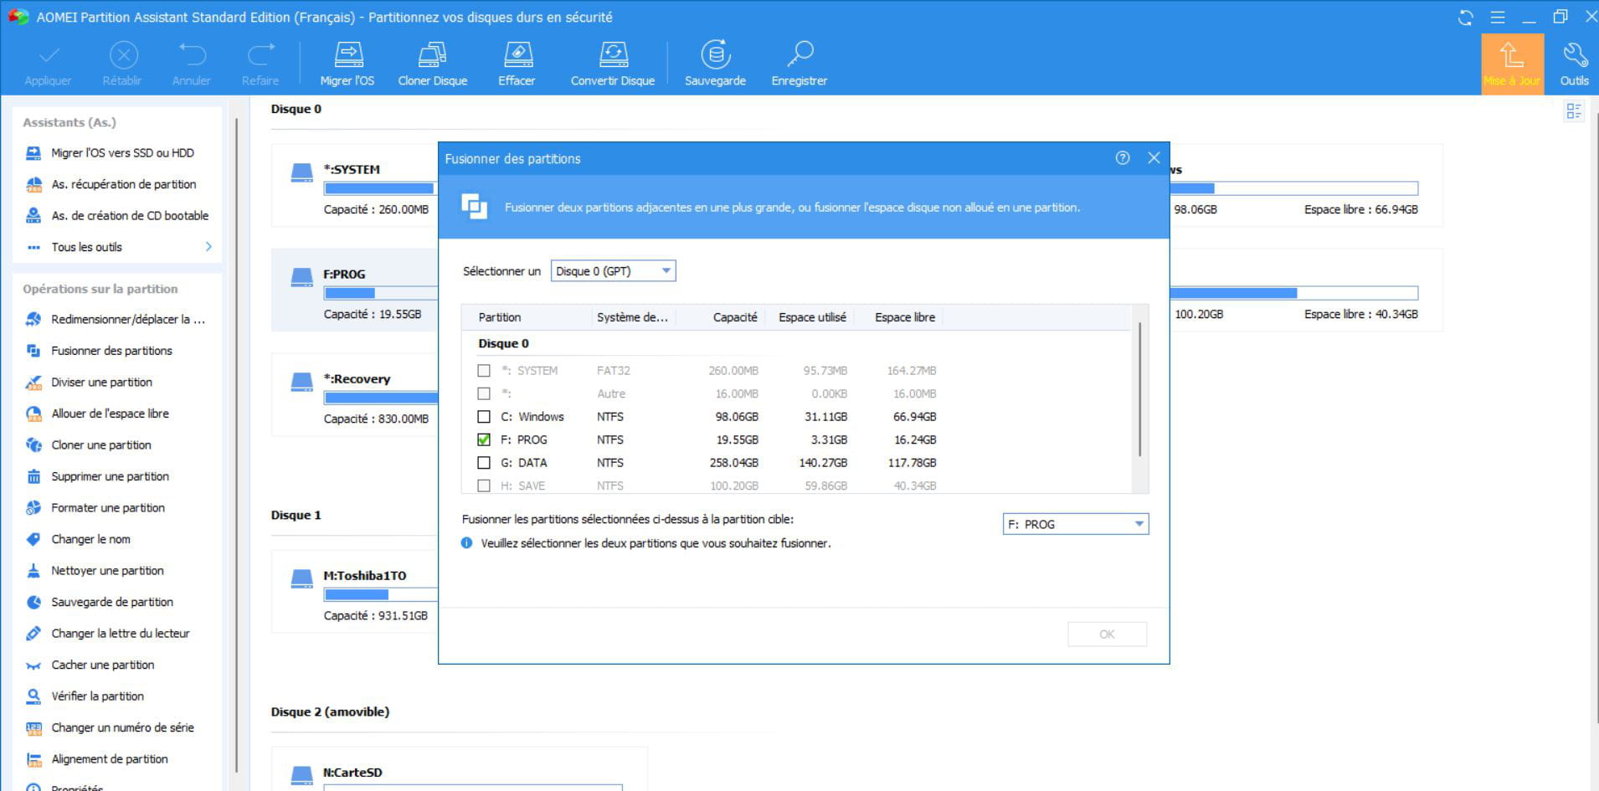Select Changer un numéro de série
Screen dimensions: 1599x791
(x=122, y=728)
